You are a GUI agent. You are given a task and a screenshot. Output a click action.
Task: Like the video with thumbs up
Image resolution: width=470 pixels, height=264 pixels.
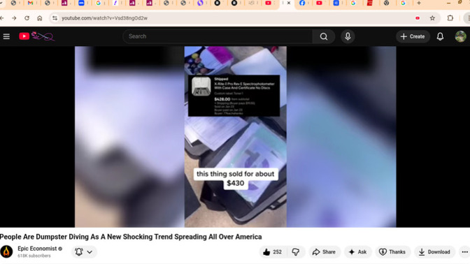273,252
